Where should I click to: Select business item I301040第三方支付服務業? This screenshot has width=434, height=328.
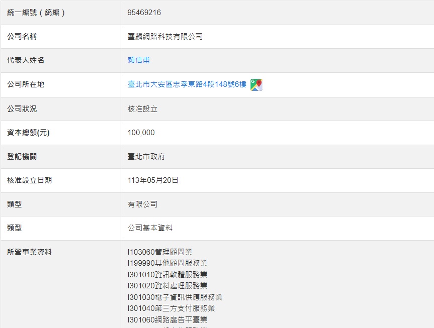pos(171,308)
